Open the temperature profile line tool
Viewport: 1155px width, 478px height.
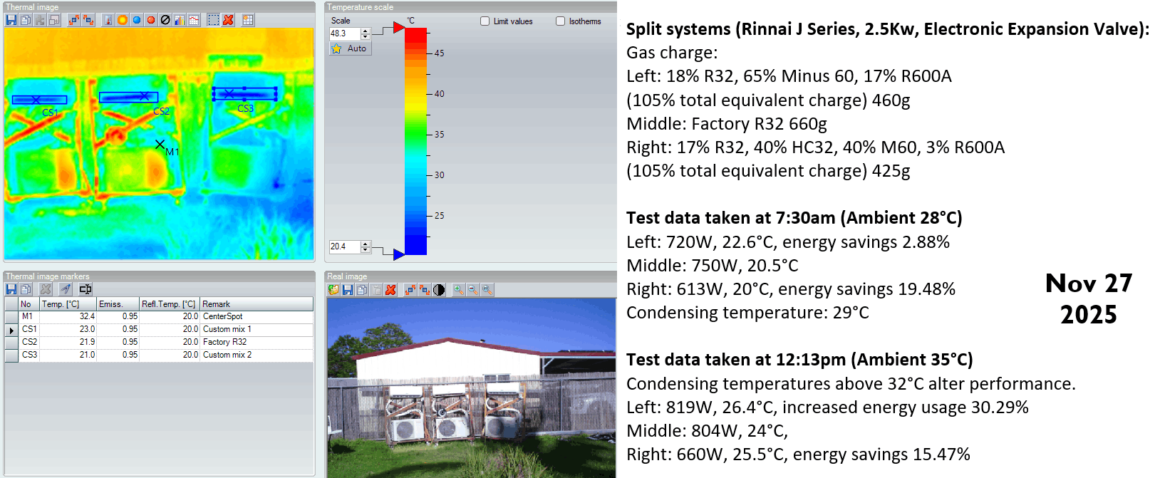pyautogui.click(x=194, y=20)
